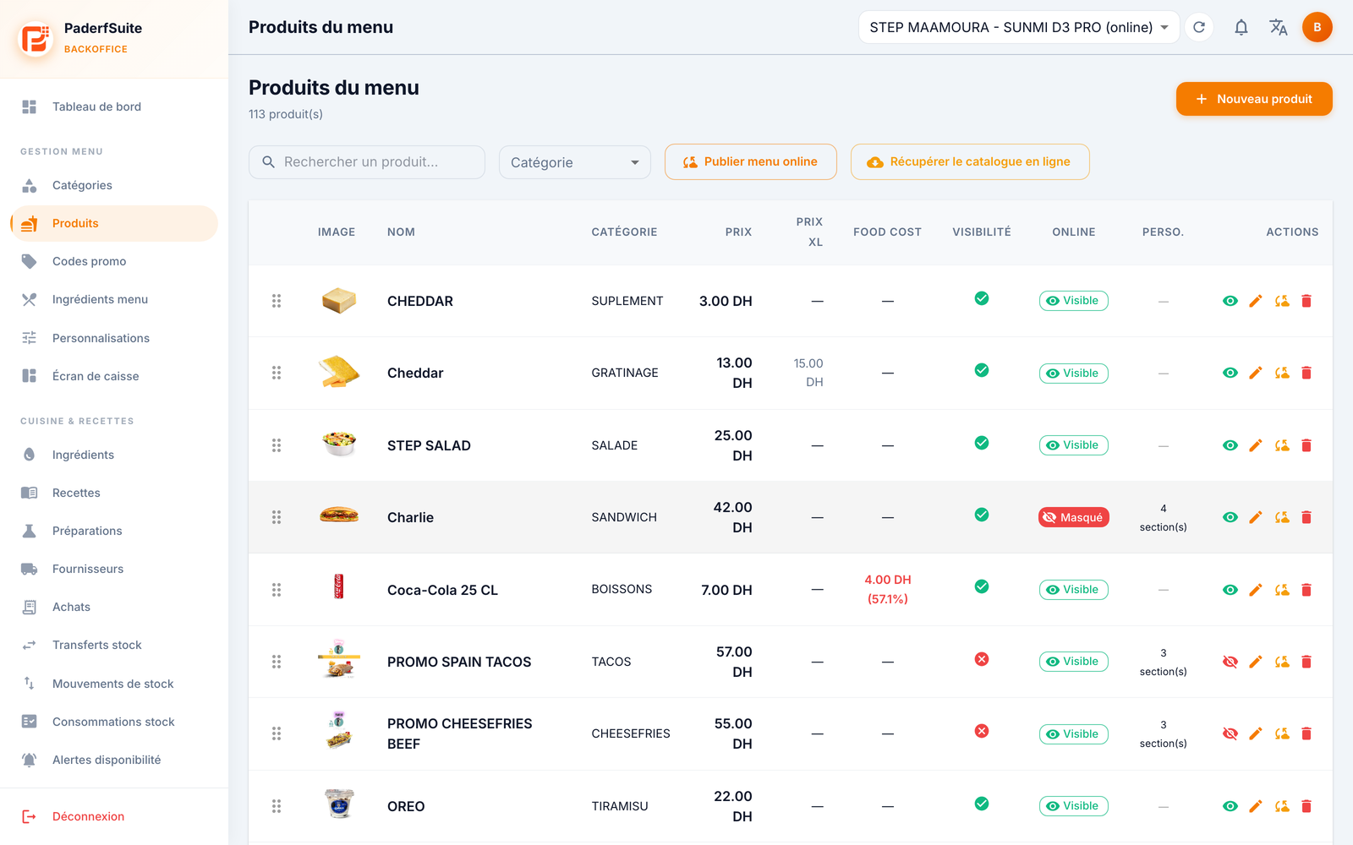Delete the Coca-Cola 25 CL product

pyautogui.click(x=1306, y=590)
